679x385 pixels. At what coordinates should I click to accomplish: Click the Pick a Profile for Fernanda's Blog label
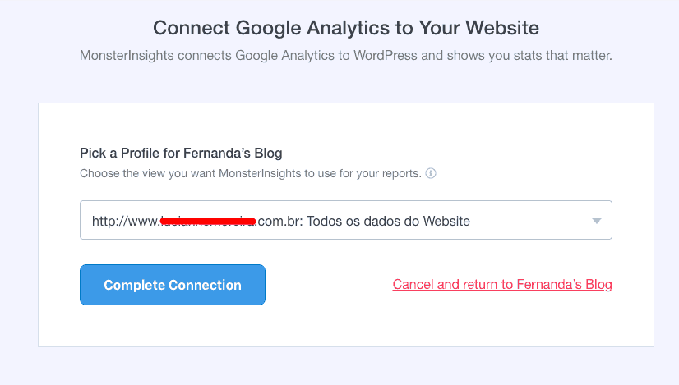pyautogui.click(x=181, y=154)
